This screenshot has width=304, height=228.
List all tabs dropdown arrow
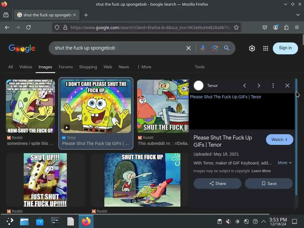click(298, 15)
